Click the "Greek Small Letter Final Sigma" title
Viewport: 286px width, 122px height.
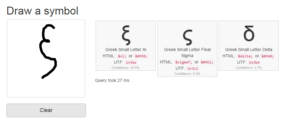(x=187, y=53)
